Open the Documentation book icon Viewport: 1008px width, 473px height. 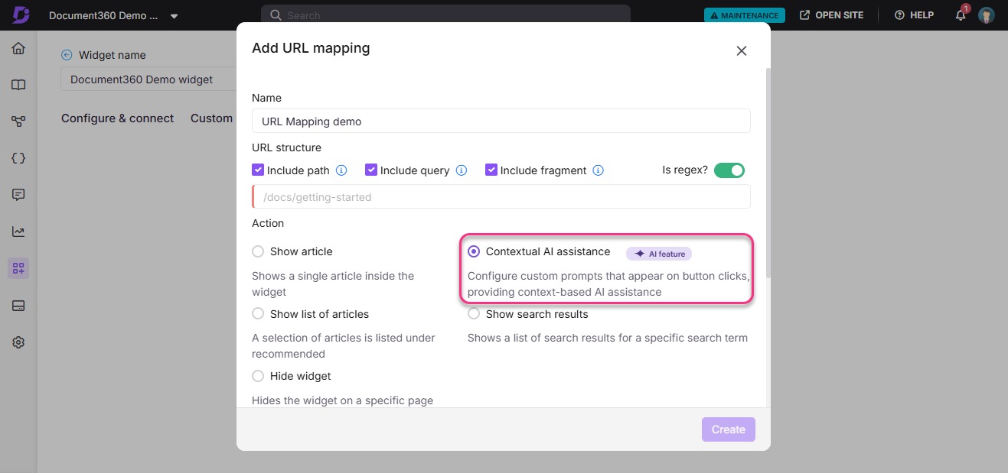click(18, 85)
